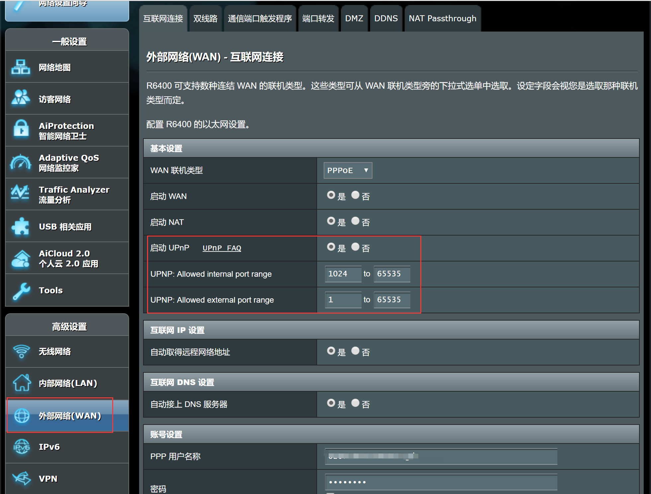Screen dimensions: 651x494
Task: Click the AiCloud 2.0 cloud icon
Action: pyautogui.click(x=21, y=258)
